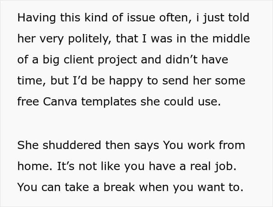The width and height of the screenshot is (273, 207).
Task: Select the word "happy" in the paragraph
Action: [126, 81]
